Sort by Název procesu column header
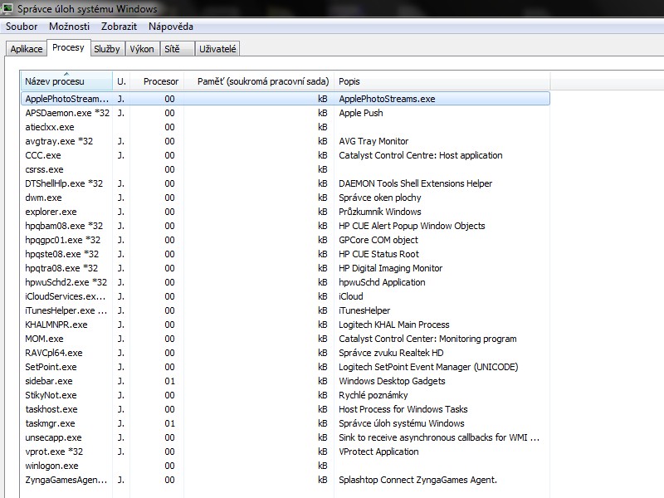Image resolution: width=664 pixels, height=498 pixels. [66, 81]
